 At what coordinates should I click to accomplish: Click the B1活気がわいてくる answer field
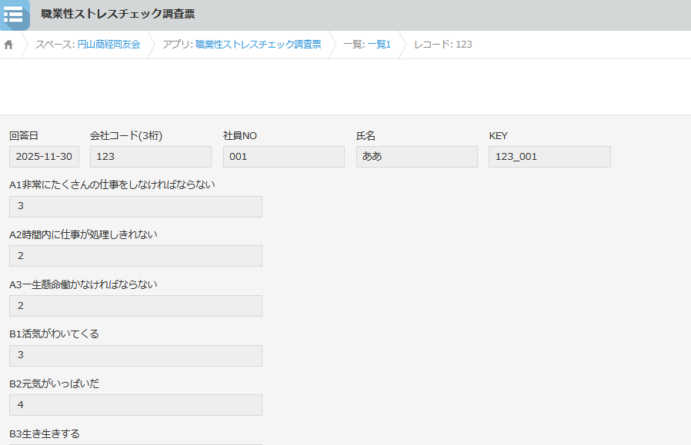pos(135,356)
